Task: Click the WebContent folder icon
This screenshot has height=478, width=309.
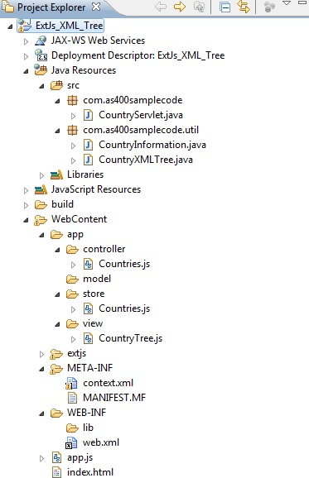Action: 41,220
